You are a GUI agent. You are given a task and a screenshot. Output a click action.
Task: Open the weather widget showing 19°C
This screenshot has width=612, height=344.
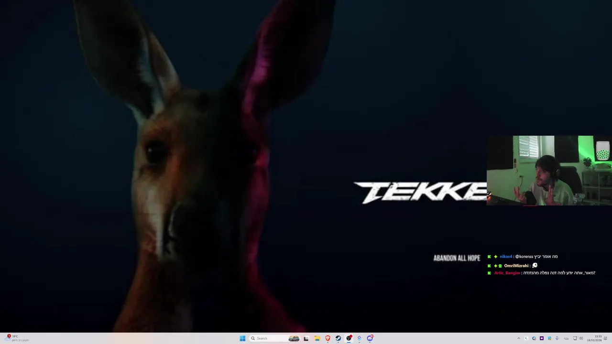pos(17,338)
